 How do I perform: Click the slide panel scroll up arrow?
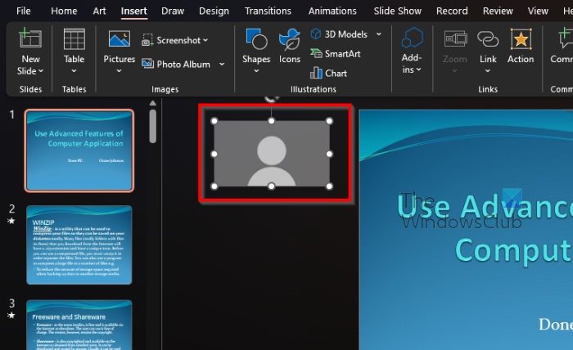tap(153, 103)
